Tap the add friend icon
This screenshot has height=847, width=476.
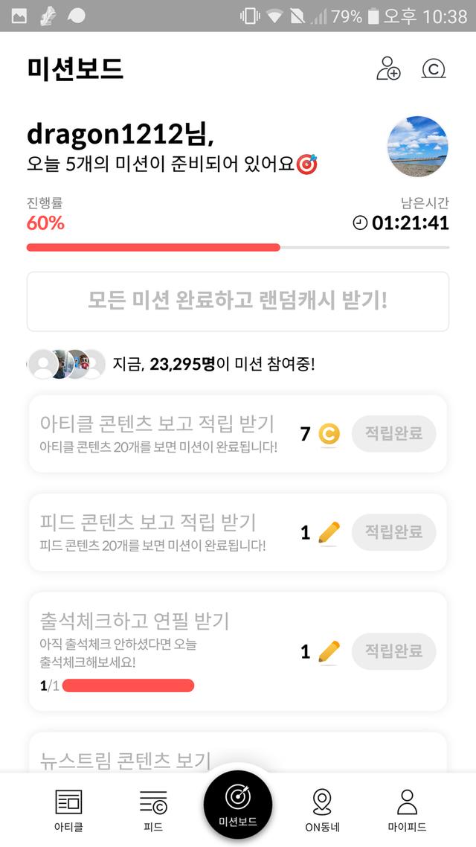(388, 68)
